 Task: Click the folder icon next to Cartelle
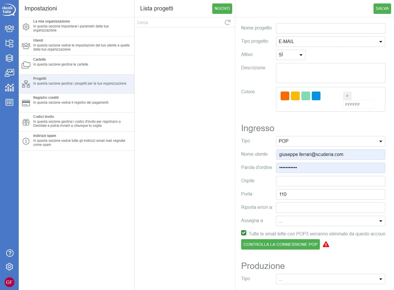(x=26, y=65)
